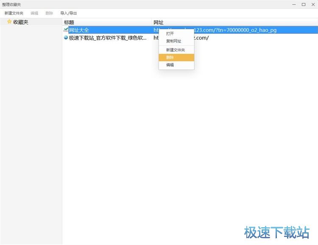Open the 导入/导出 toolbar menu
This screenshot has height=245, width=318.
tap(68, 13)
